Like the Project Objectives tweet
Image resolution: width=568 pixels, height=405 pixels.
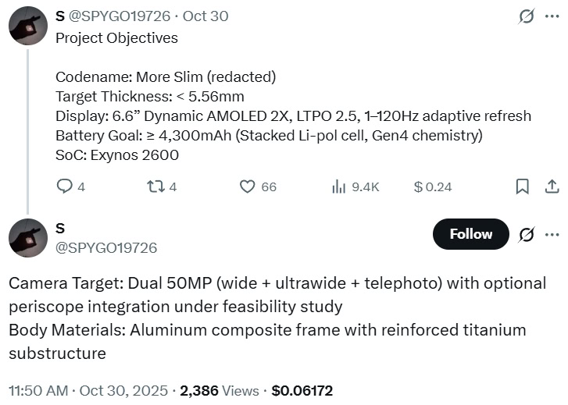click(248, 187)
